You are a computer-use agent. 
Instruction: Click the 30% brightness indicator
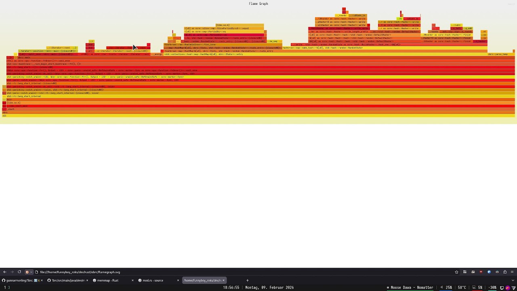pyautogui.click(x=493, y=287)
